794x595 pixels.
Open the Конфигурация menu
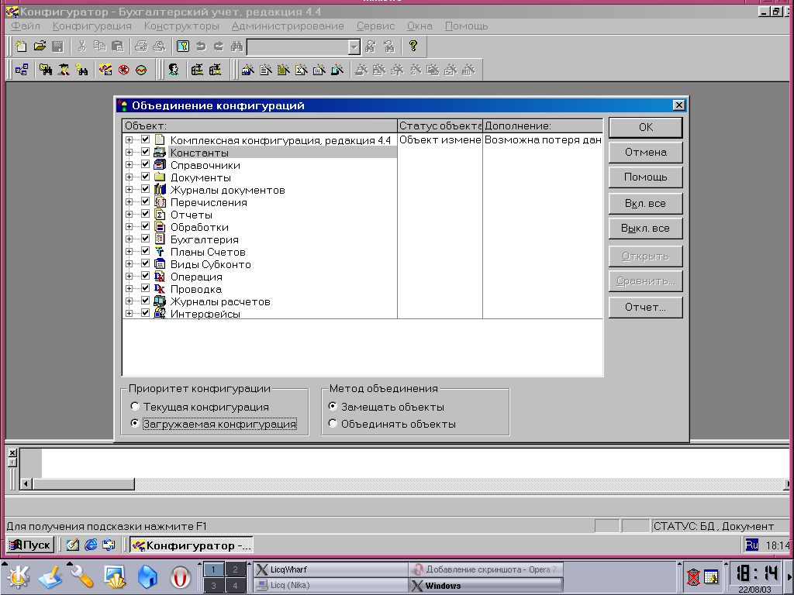[91, 26]
